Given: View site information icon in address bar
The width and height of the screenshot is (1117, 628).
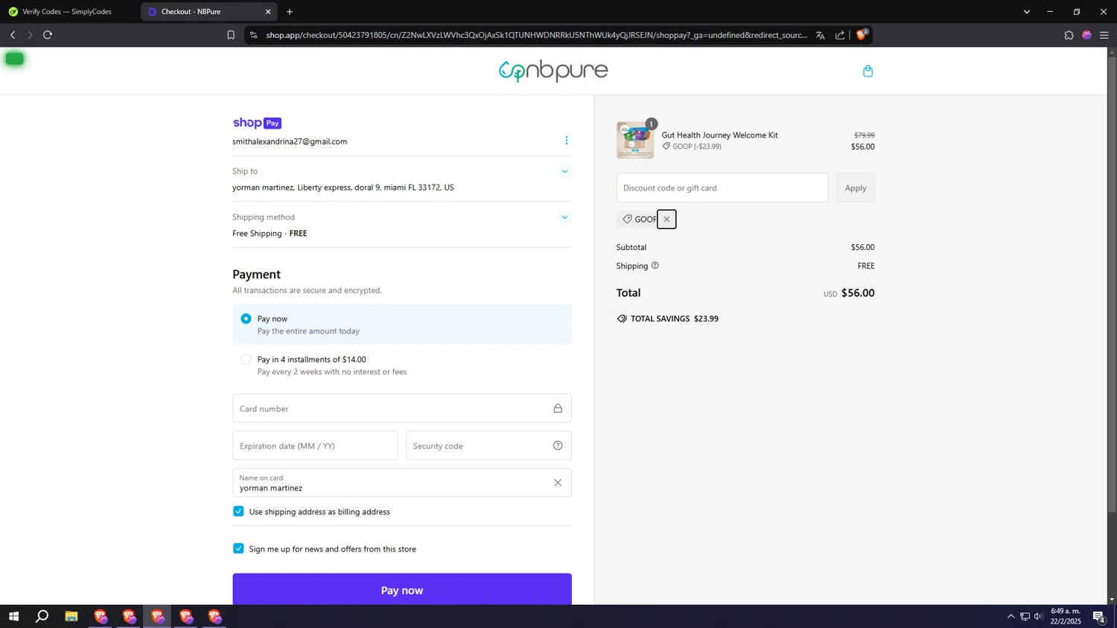Looking at the screenshot, I should point(253,35).
